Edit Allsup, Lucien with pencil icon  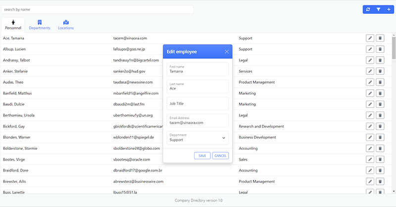click(x=370, y=49)
